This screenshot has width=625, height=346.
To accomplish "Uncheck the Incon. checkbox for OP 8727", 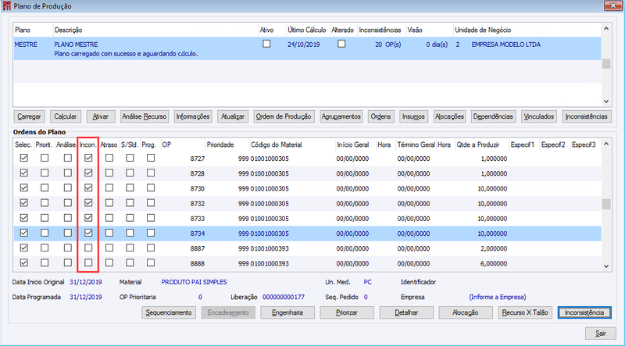I will click(88, 158).
